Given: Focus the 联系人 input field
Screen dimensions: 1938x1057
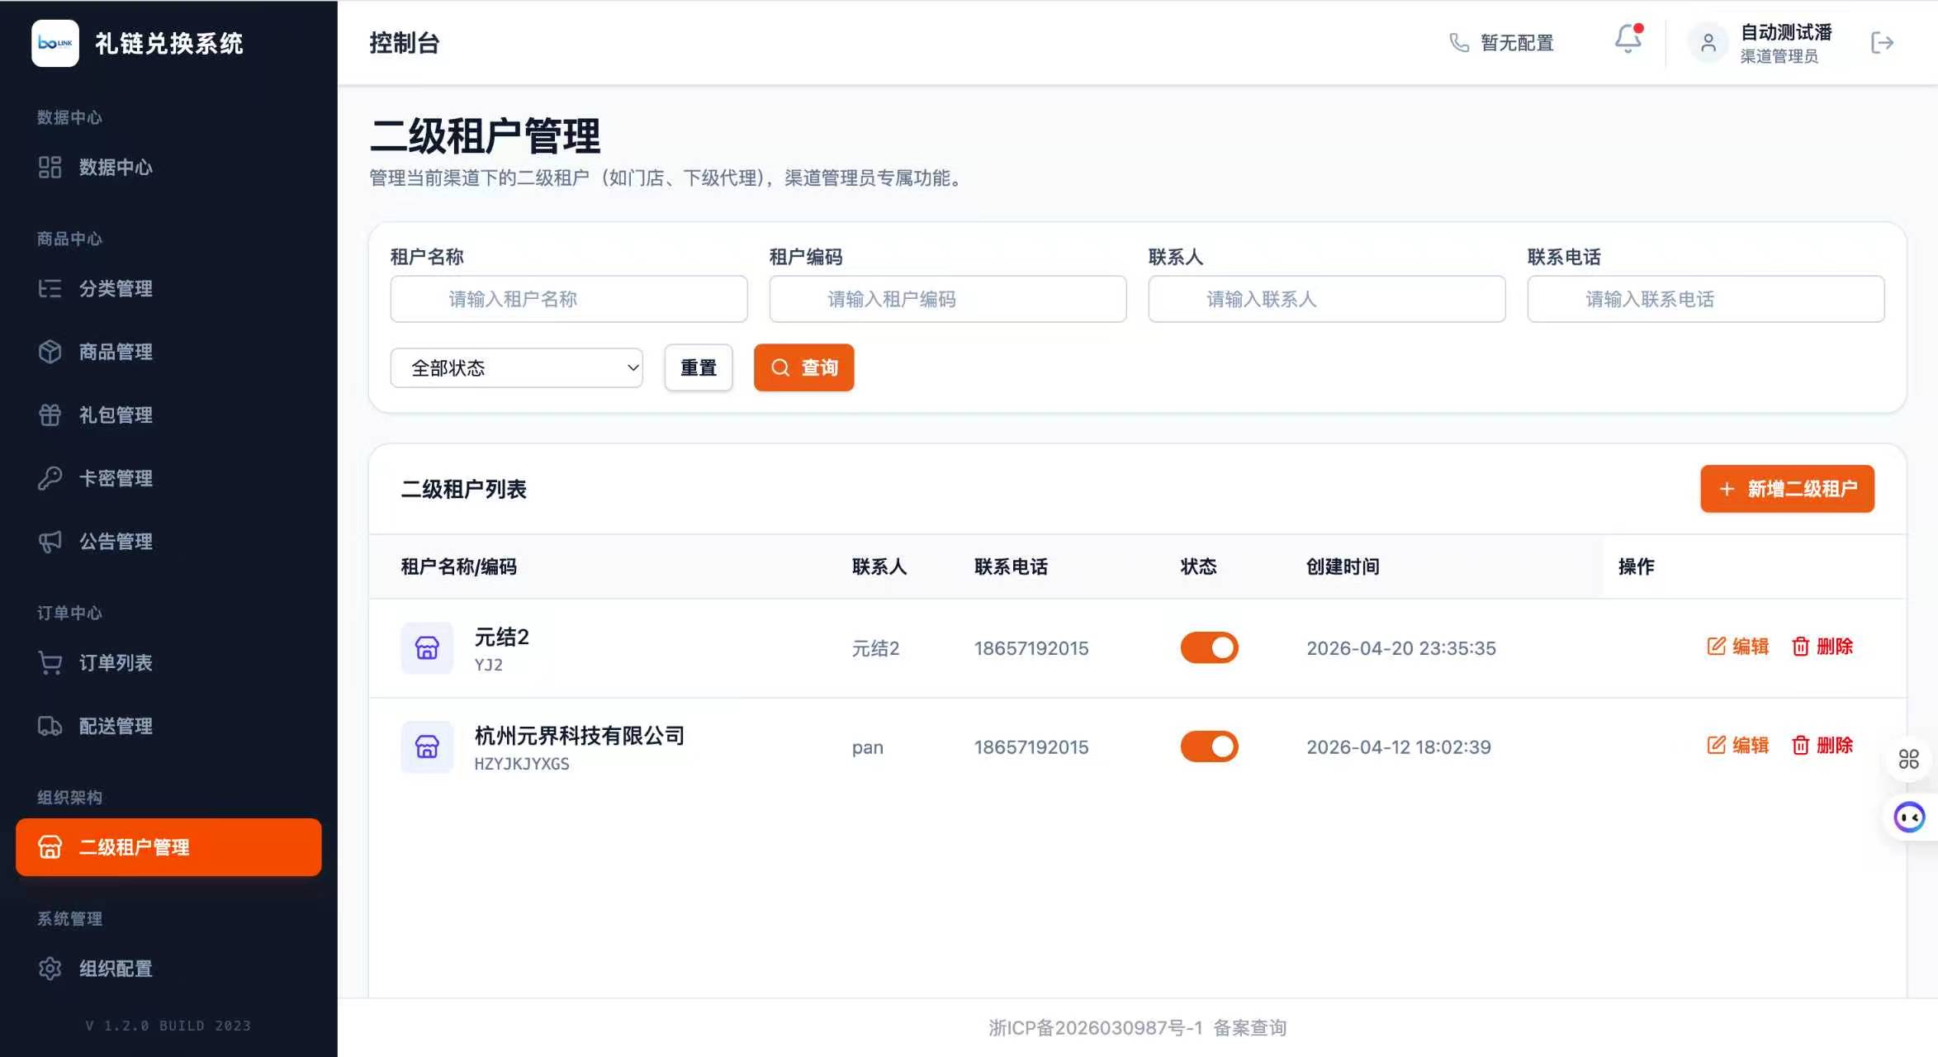Looking at the screenshot, I should click(x=1327, y=299).
